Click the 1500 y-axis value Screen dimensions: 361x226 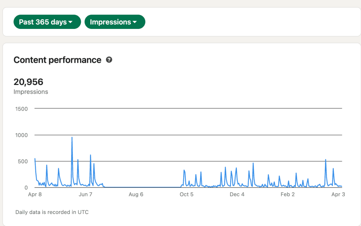[21, 109]
